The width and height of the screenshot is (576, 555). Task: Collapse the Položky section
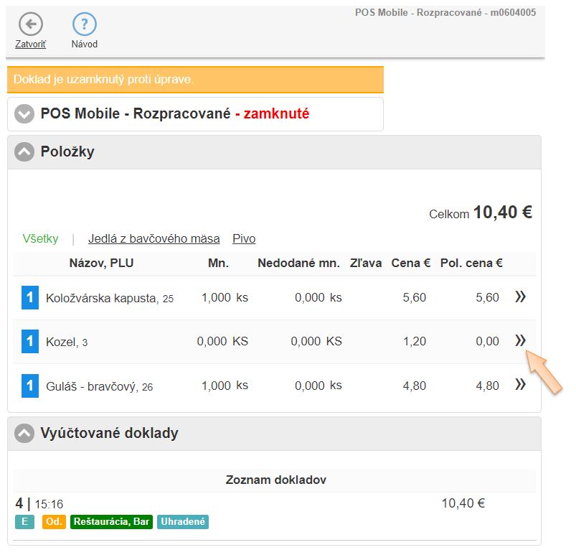pyautogui.click(x=25, y=151)
